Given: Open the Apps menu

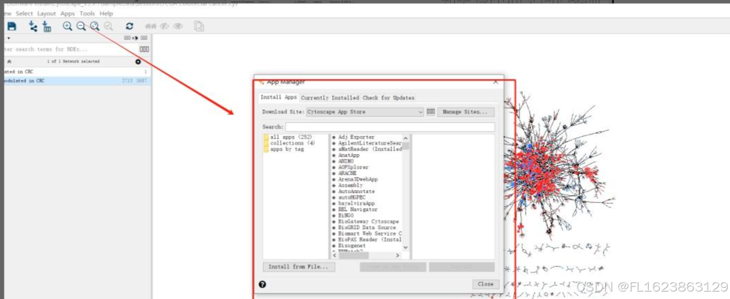Looking at the screenshot, I should [x=67, y=13].
